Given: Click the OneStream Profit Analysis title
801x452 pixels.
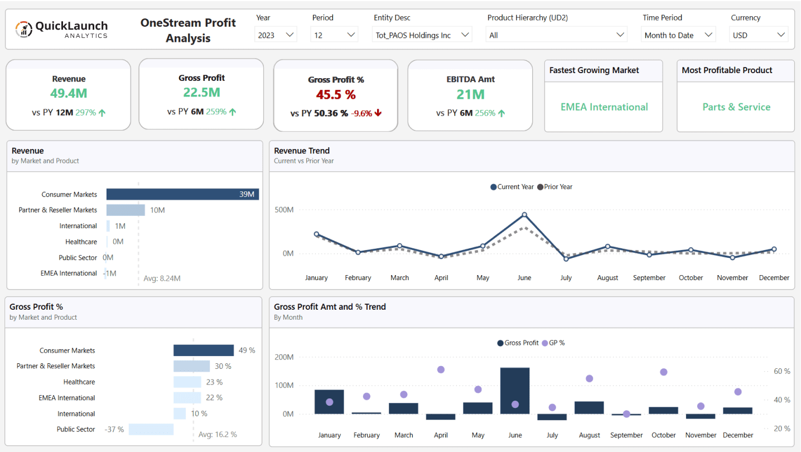Looking at the screenshot, I should 188,30.
